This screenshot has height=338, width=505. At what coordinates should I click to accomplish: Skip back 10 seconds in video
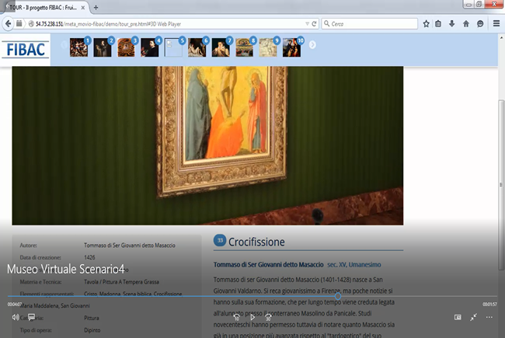pos(237,317)
